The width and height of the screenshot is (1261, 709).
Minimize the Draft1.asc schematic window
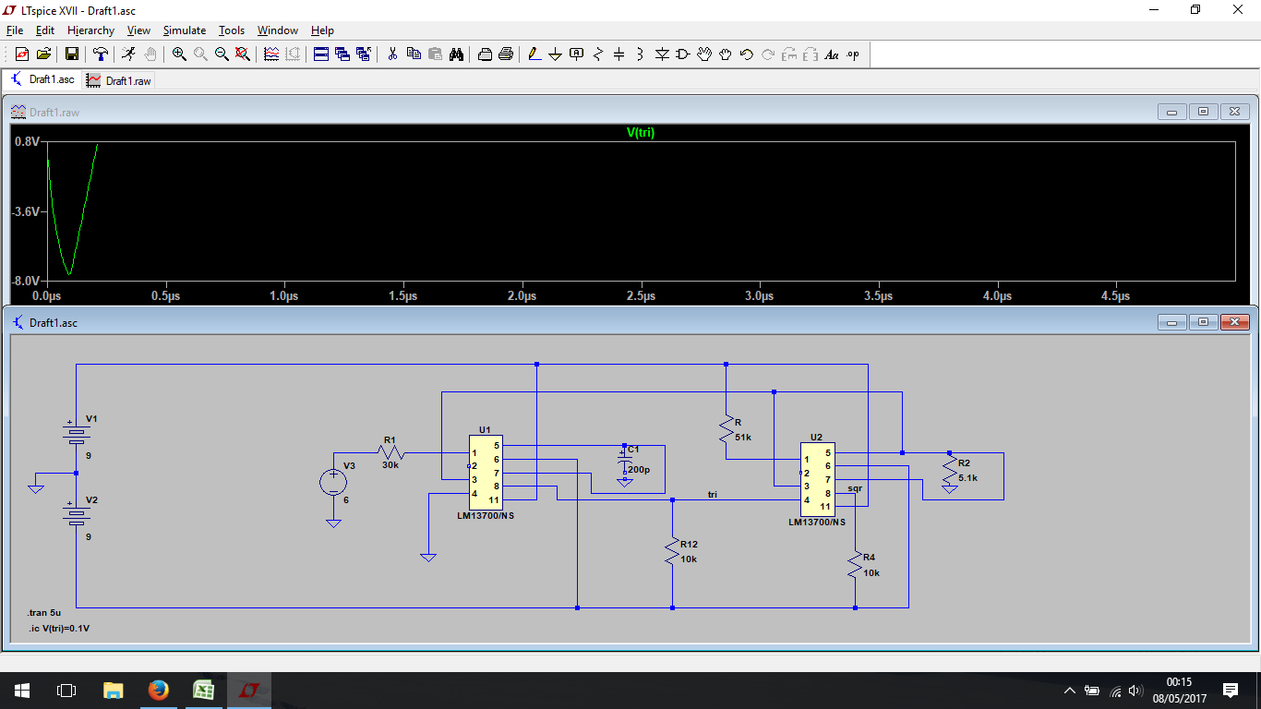point(1172,322)
